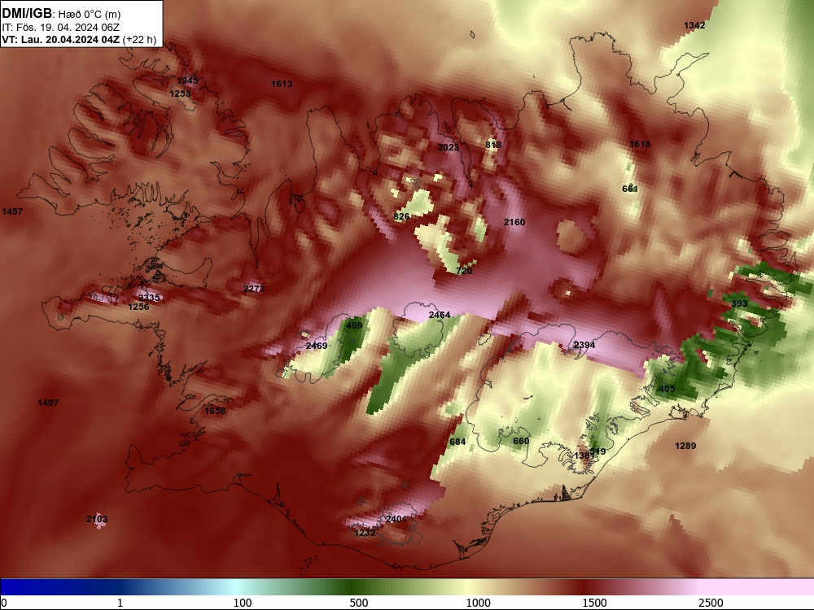
Task: Select the offshore value 1289
Action: point(685,446)
